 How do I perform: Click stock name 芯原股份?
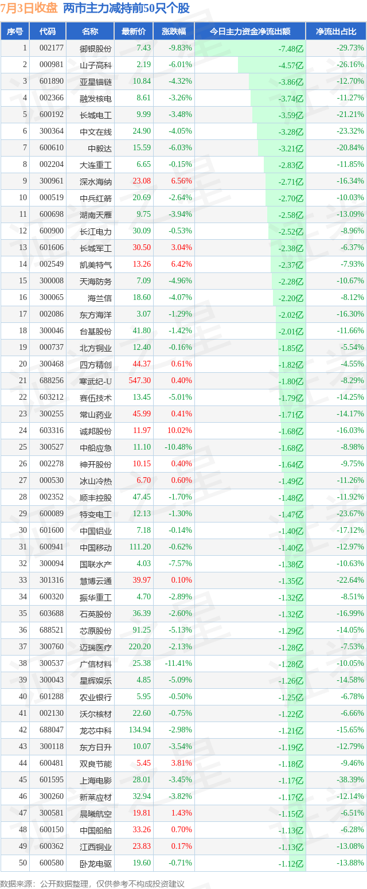[96, 630]
